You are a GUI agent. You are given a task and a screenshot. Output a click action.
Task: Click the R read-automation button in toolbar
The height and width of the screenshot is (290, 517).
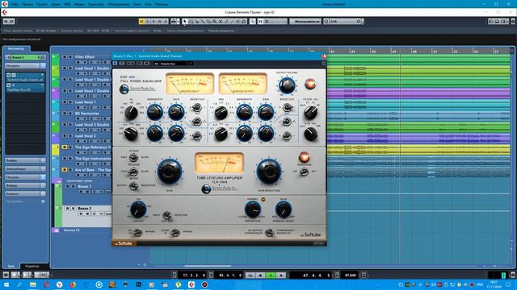pyautogui.click(x=153, y=22)
